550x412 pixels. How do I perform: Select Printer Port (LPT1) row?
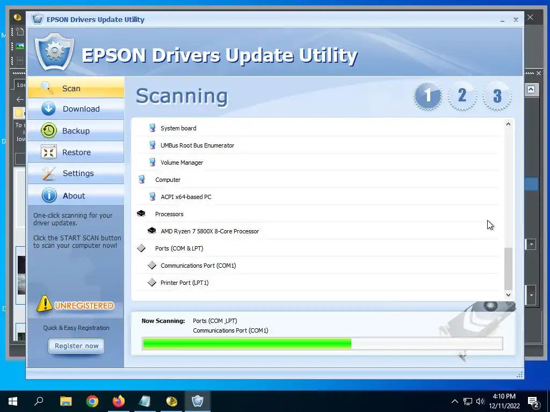click(317, 282)
